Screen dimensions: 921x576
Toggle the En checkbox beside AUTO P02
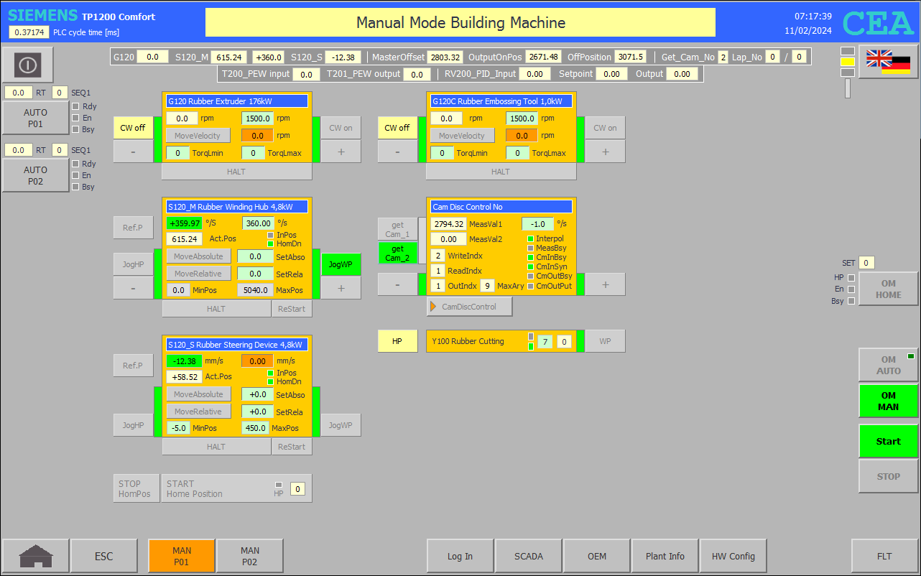[75, 175]
